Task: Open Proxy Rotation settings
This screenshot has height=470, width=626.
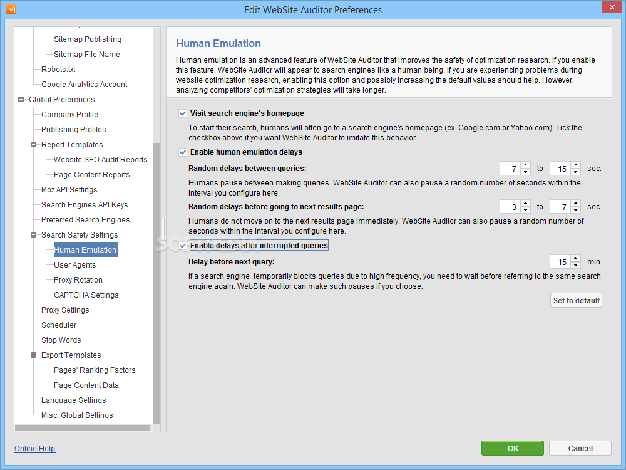Action: [78, 280]
